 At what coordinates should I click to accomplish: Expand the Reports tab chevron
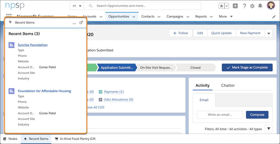coord(211,17)
